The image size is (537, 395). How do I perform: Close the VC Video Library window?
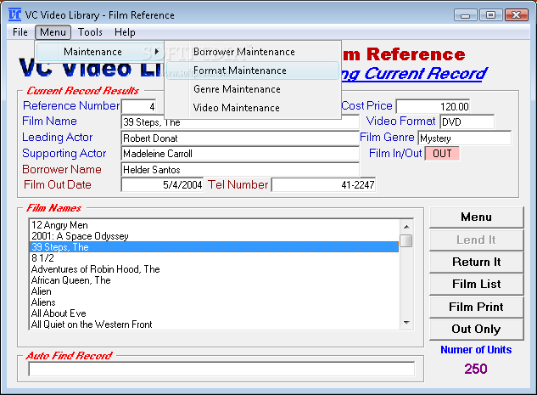click(x=516, y=15)
